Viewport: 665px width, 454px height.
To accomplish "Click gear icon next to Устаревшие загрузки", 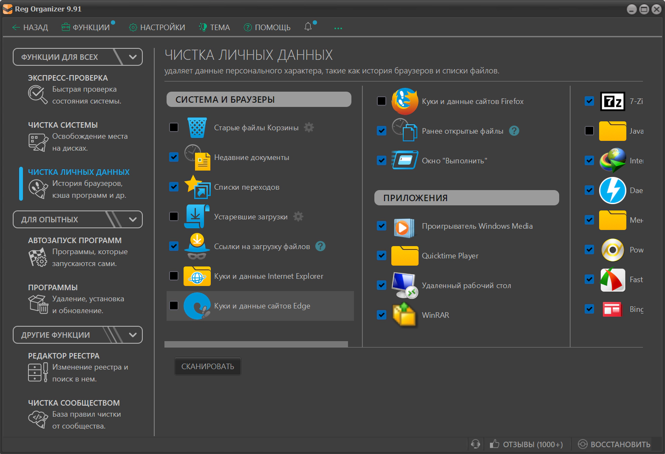I will click(298, 216).
